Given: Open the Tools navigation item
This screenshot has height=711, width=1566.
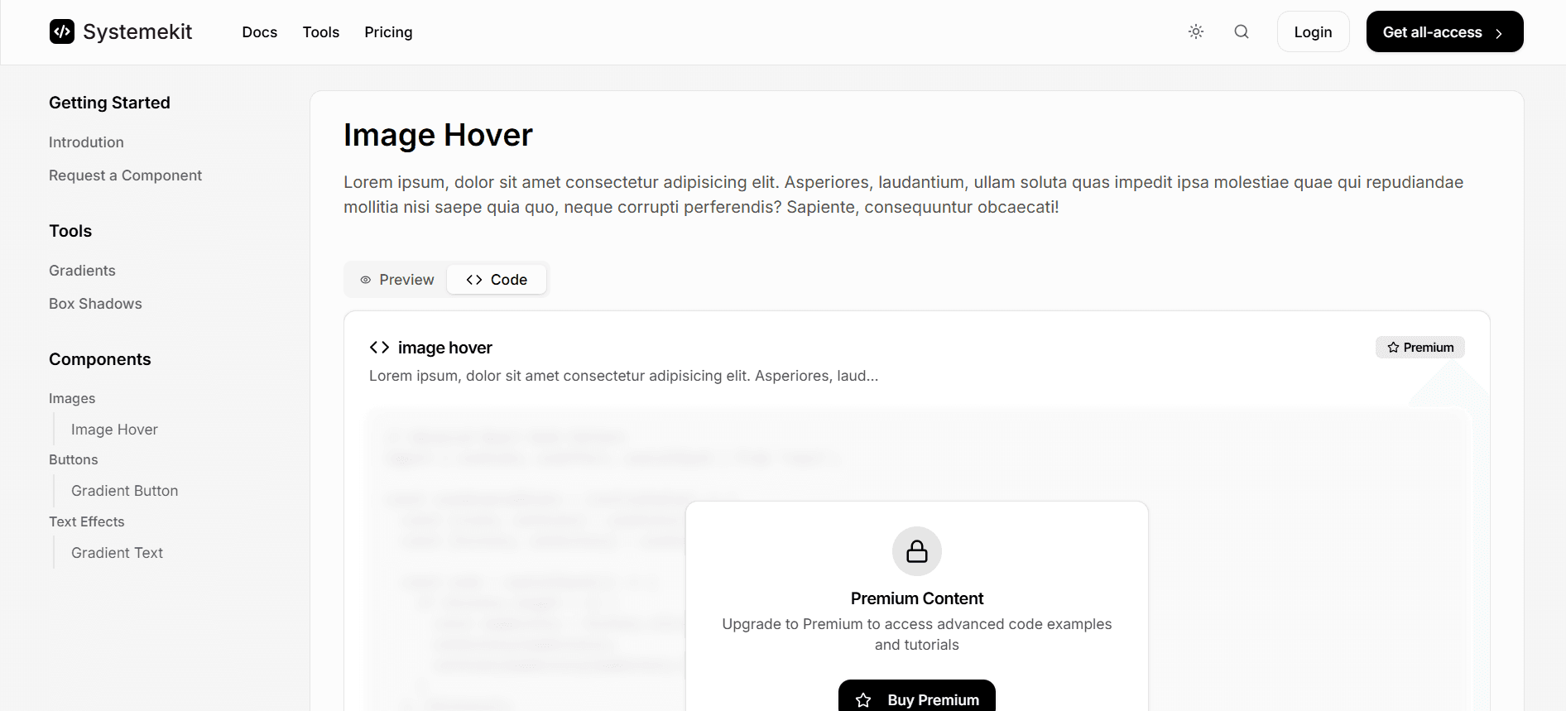Looking at the screenshot, I should [x=321, y=32].
